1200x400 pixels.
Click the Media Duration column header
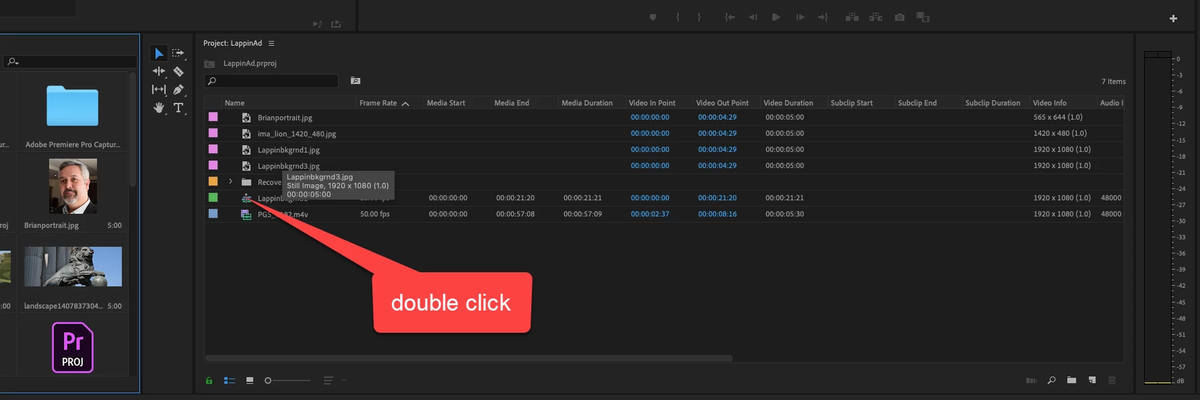pos(587,103)
